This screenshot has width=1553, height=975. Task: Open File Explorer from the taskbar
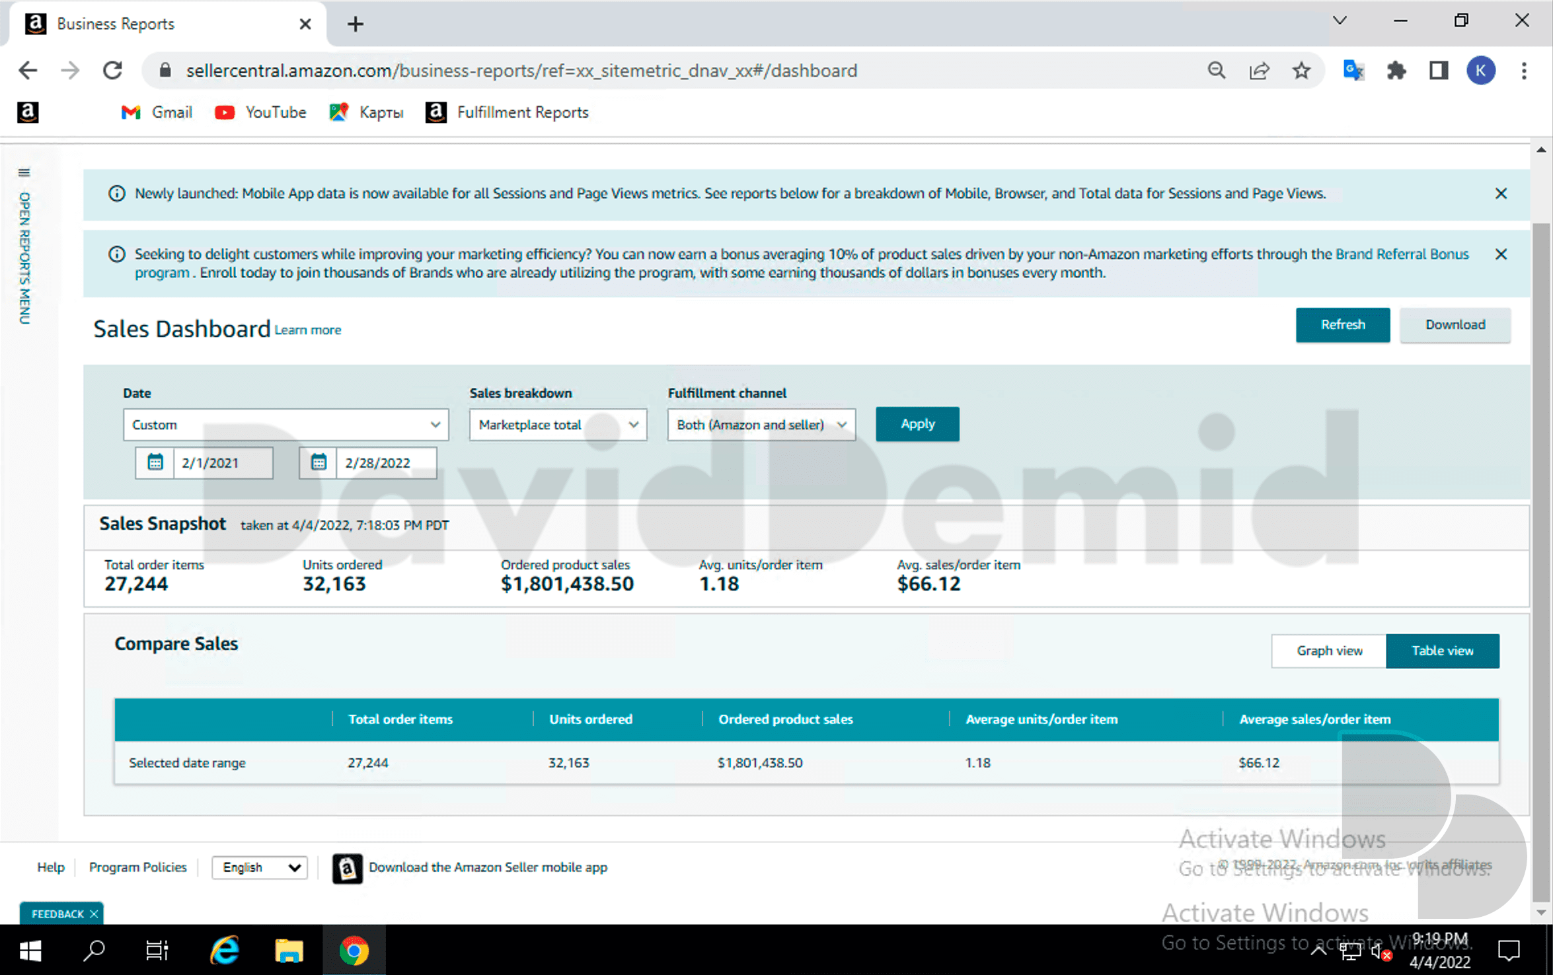(289, 951)
